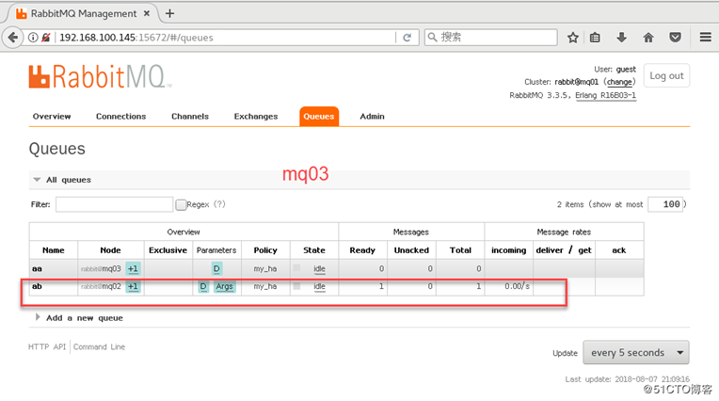The height and width of the screenshot is (401, 719).
Task: Click the browser URL address bar
Action: point(225,38)
